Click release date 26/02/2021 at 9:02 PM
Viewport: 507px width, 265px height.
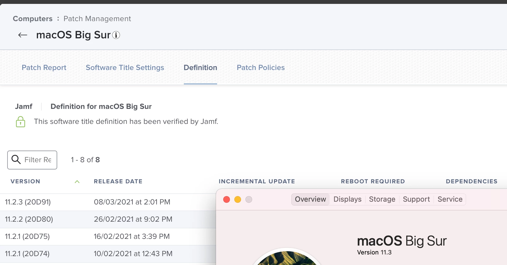coord(133,219)
